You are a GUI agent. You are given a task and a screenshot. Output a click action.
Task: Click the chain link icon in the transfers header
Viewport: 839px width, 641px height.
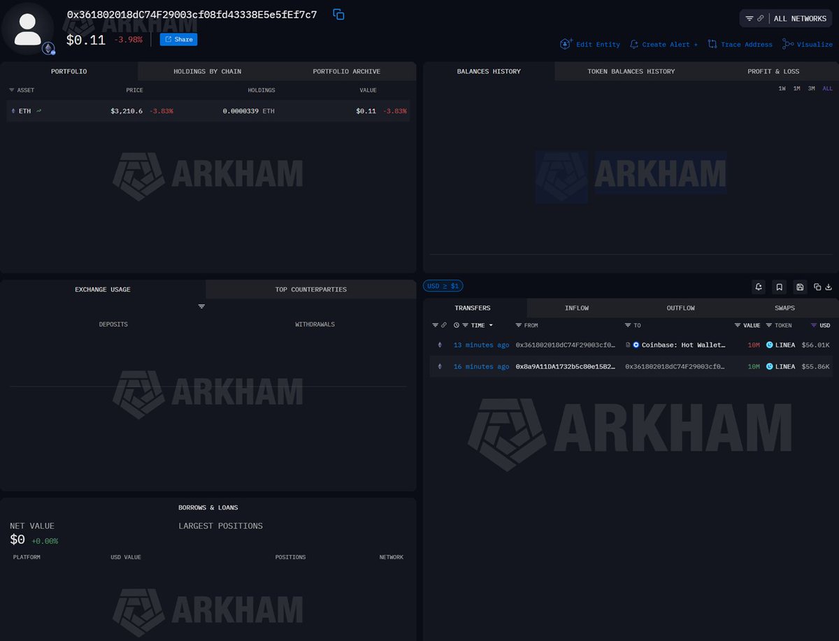pyautogui.click(x=443, y=325)
